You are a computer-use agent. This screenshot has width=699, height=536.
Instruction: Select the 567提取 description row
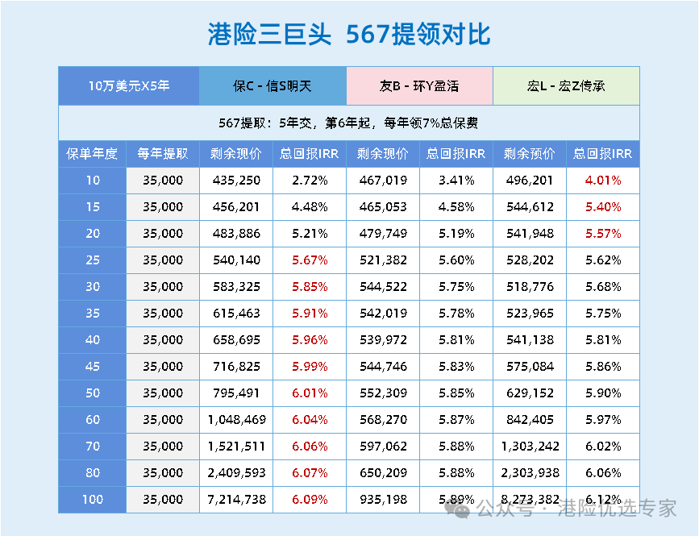click(349, 123)
